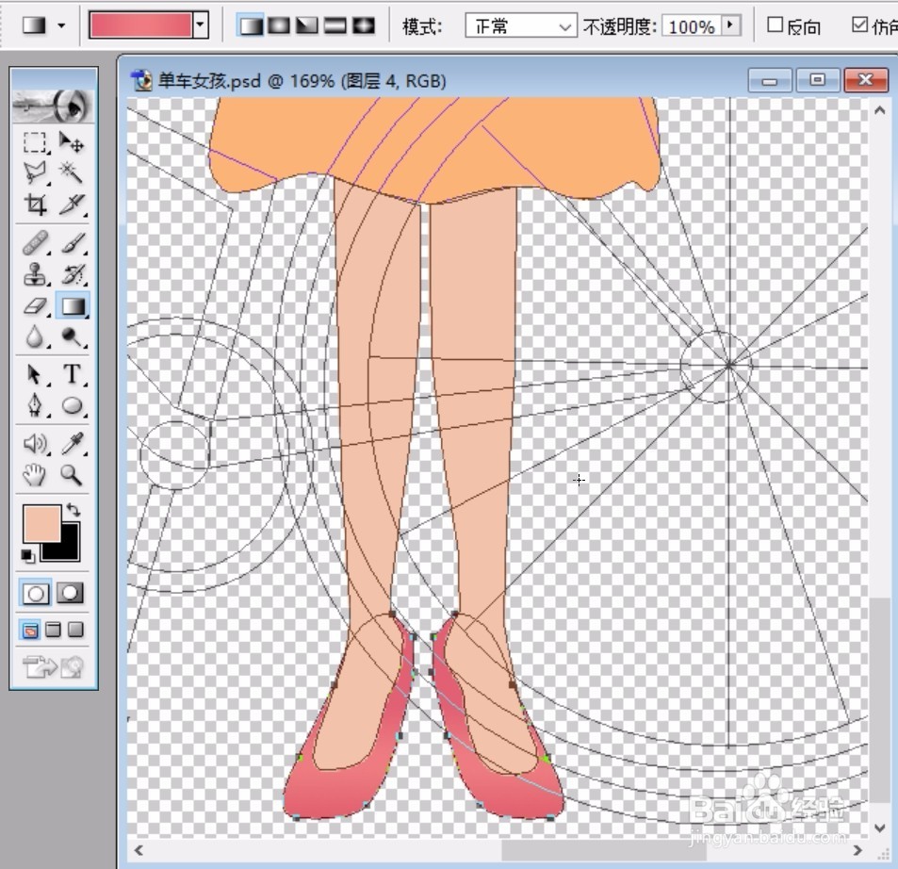
Task: Select the Rectangular Marquee tool
Action: point(35,142)
